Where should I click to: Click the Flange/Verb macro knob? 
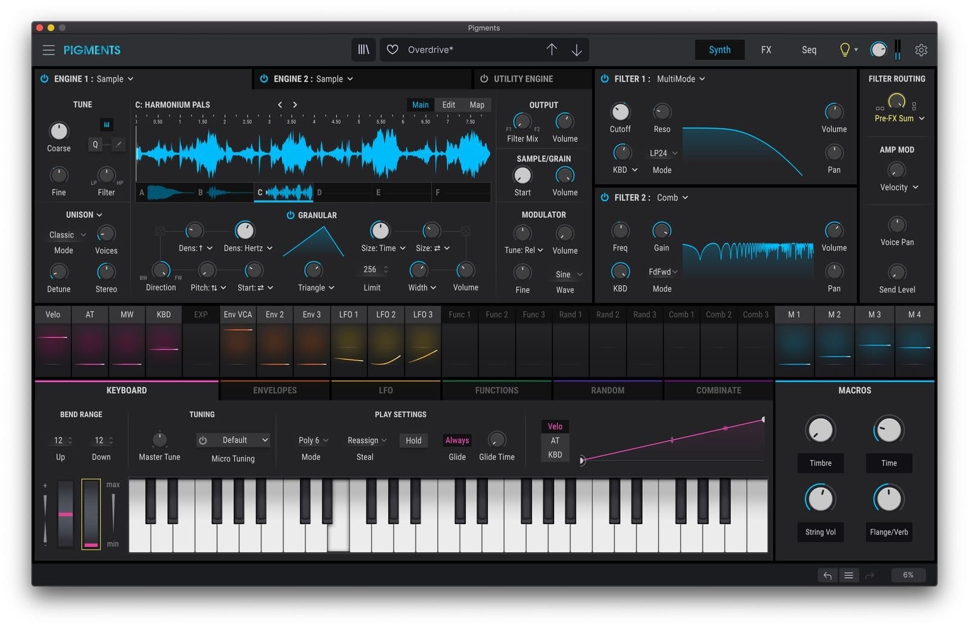coord(888,499)
